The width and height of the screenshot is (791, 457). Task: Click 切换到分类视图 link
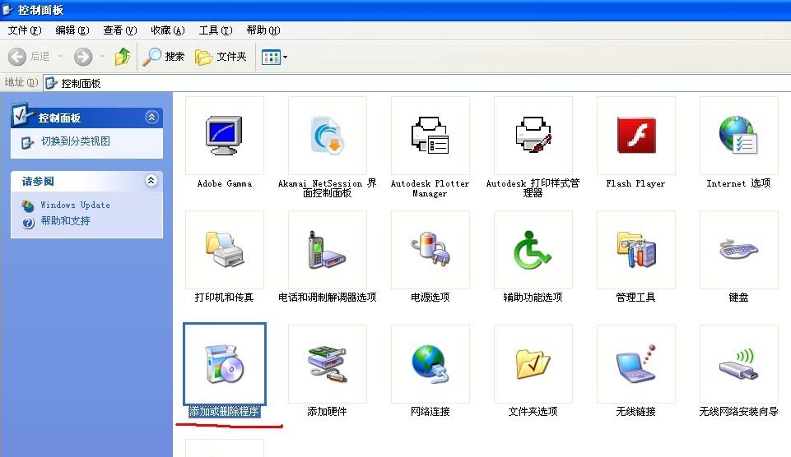click(75, 141)
